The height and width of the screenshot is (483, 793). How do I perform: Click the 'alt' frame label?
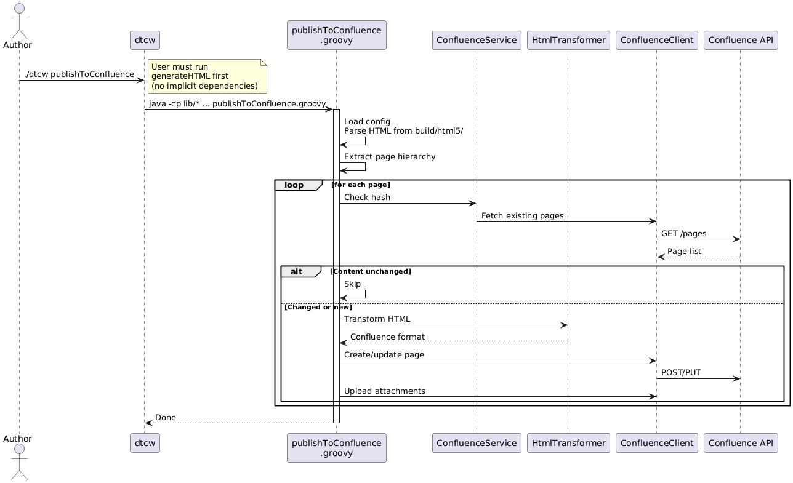tap(296, 271)
